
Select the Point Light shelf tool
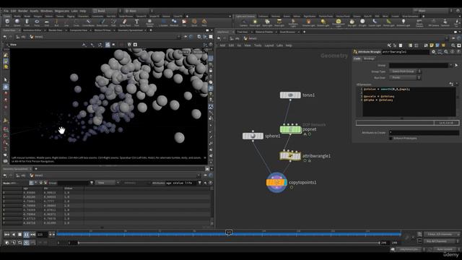[255, 22]
